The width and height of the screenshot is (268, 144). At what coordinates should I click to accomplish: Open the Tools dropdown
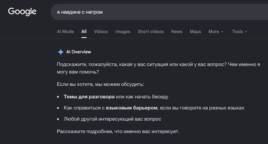pos(239,32)
